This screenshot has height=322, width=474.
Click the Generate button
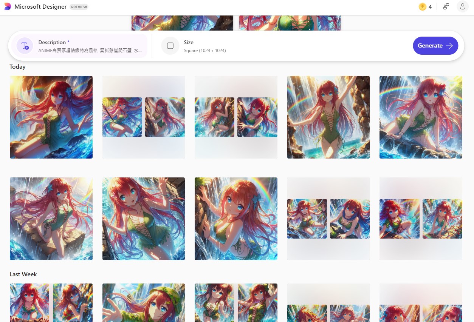tap(435, 46)
